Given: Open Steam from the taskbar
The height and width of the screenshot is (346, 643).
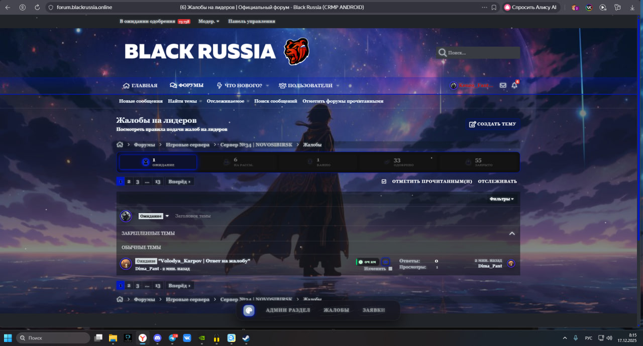Looking at the screenshot, I should 246,338.
